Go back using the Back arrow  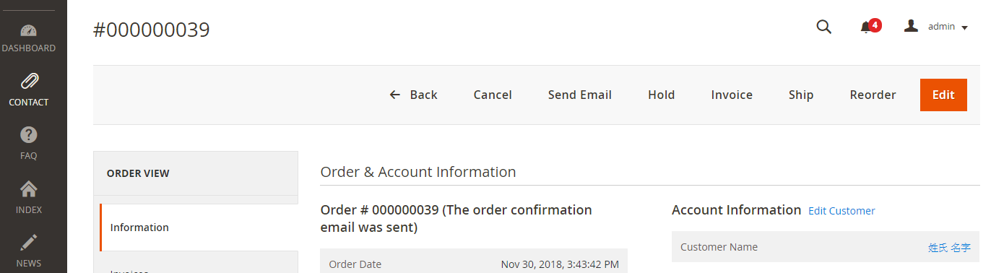point(414,95)
